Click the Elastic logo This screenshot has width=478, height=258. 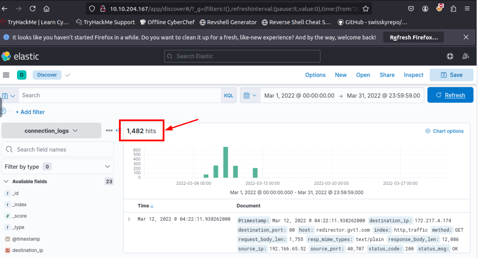20,56
